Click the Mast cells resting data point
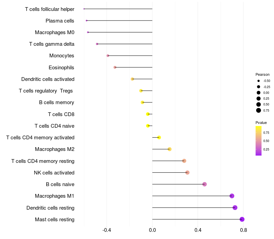 (242, 219)
